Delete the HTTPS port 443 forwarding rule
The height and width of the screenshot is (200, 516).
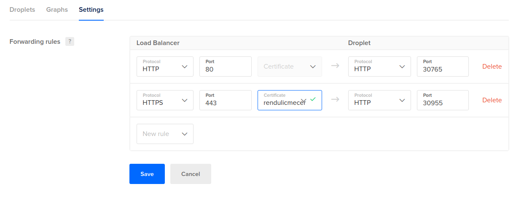point(492,100)
